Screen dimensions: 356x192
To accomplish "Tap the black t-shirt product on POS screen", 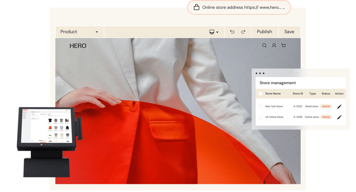I will (x=50, y=121).
